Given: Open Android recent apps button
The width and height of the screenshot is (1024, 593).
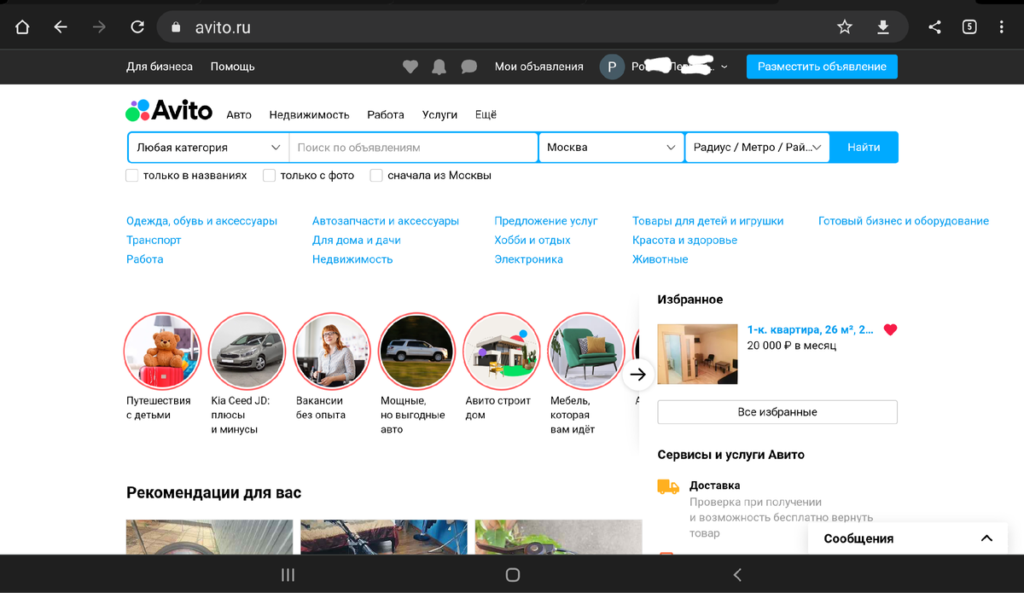Looking at the screenshot, I should [288, 575].
